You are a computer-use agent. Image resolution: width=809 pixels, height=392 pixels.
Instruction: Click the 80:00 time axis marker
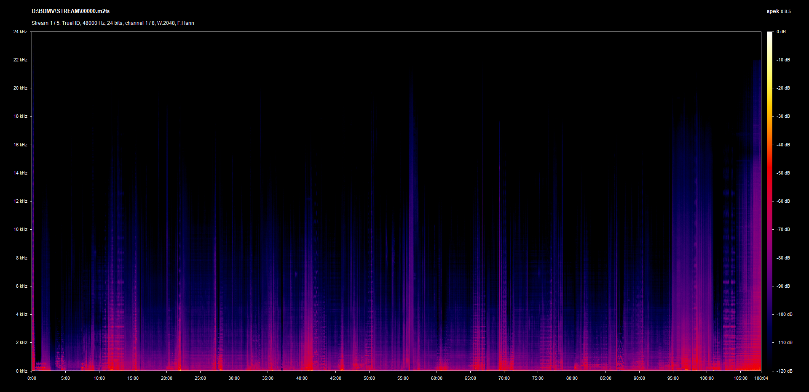click(572, 378)
